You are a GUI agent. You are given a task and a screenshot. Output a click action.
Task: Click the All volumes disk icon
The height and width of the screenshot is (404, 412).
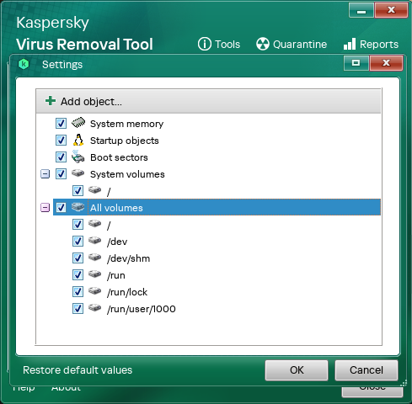[x=78, y=207]
